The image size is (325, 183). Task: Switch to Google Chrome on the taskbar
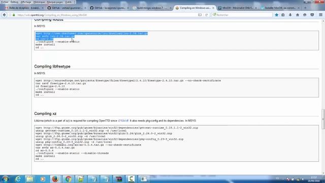[68, 179]
